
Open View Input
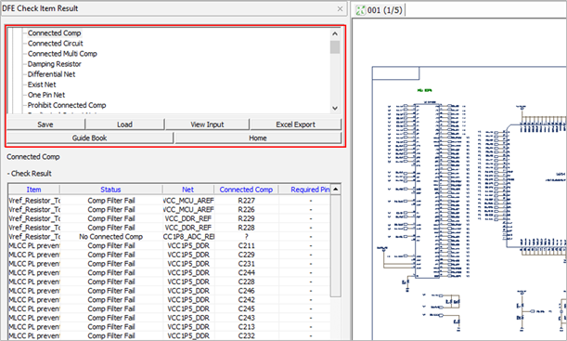207,125
